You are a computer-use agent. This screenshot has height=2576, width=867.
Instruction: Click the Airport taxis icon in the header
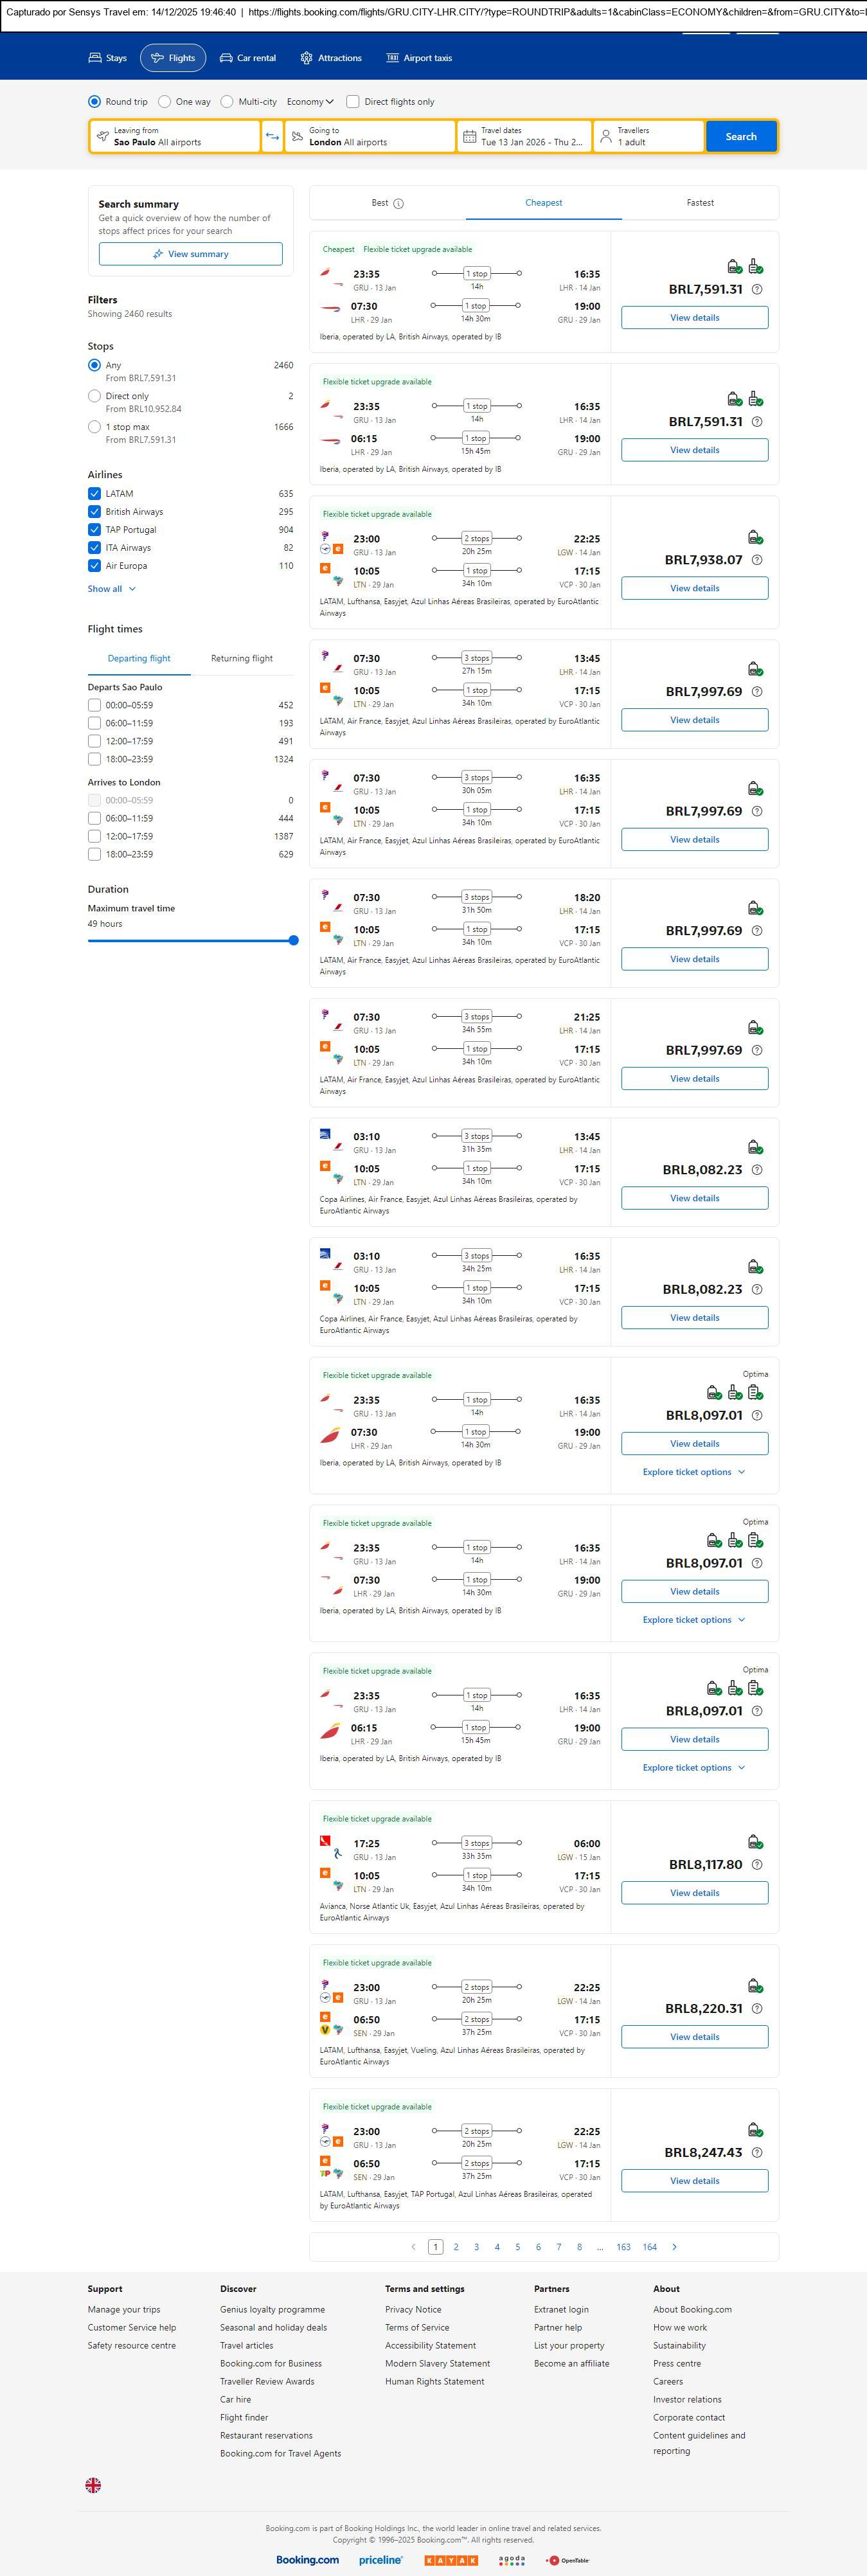[x=392, y=58]
